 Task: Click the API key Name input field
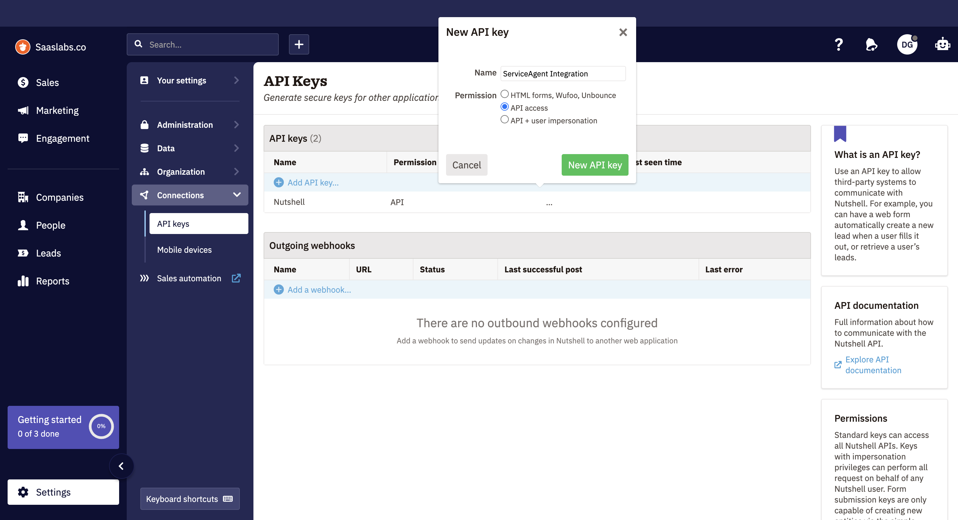click(563, 74)
